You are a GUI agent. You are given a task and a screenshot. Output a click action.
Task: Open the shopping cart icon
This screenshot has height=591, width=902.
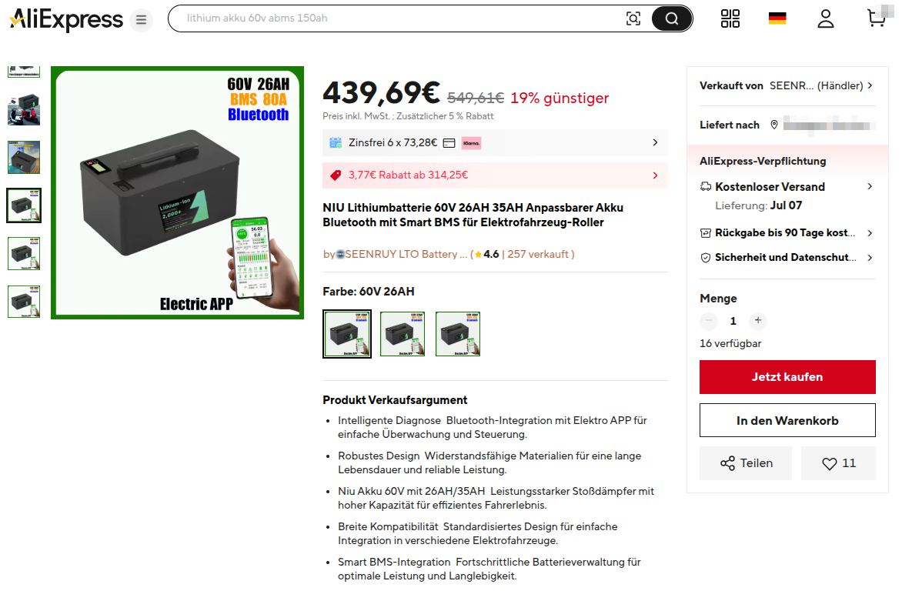pyautogui.click(x=877, y=17)
